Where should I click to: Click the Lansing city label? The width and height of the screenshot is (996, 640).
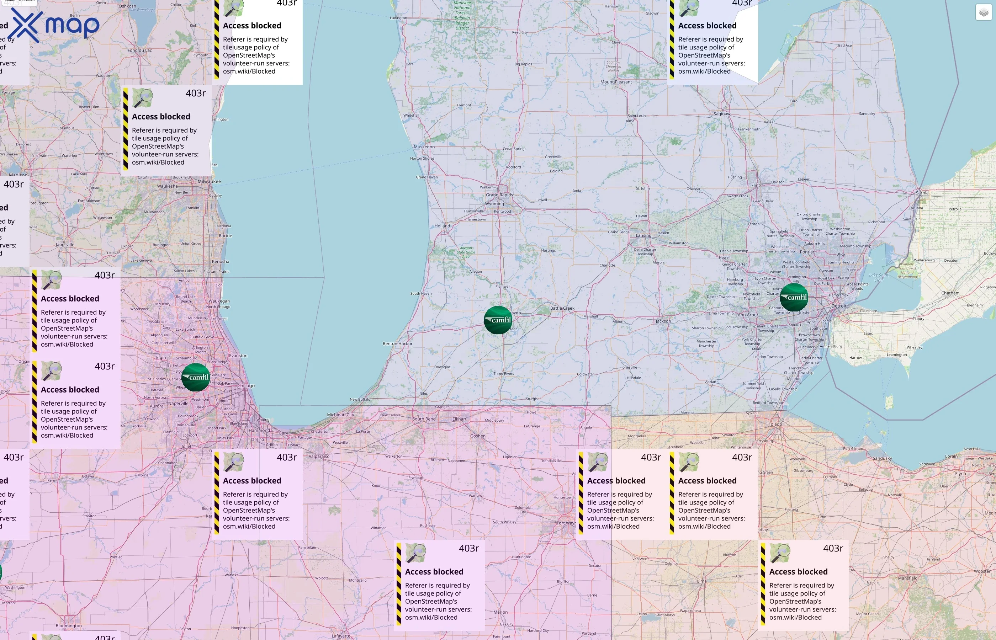coord(643,235)
